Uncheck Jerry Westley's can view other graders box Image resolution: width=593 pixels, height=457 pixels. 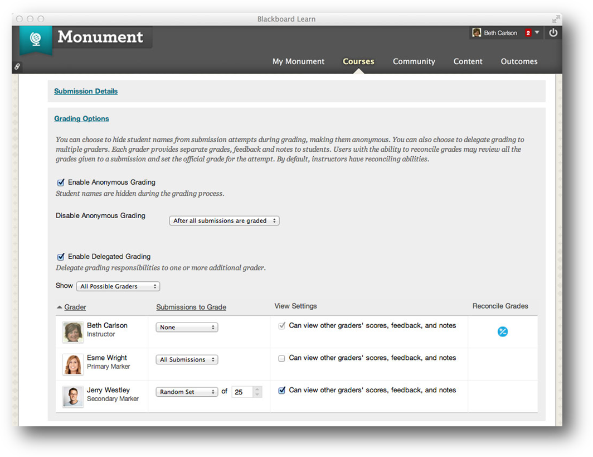(282, 391)
